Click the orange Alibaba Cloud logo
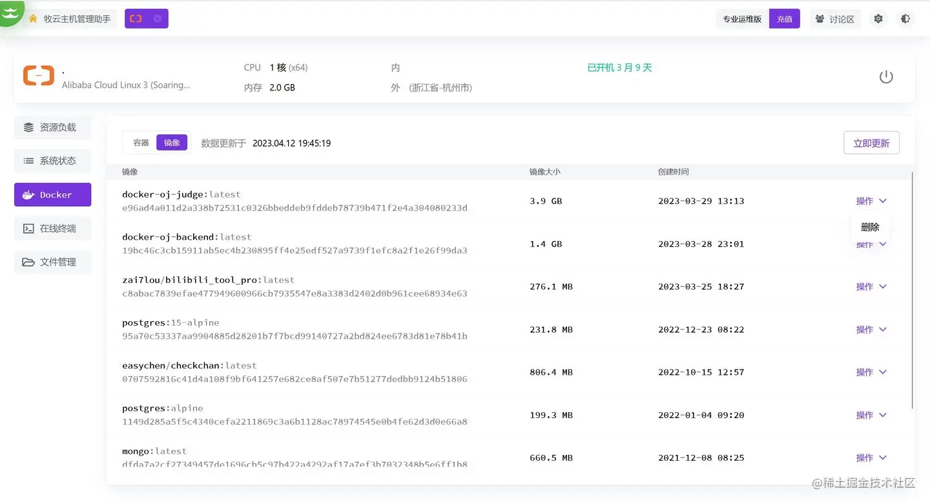 39,76
